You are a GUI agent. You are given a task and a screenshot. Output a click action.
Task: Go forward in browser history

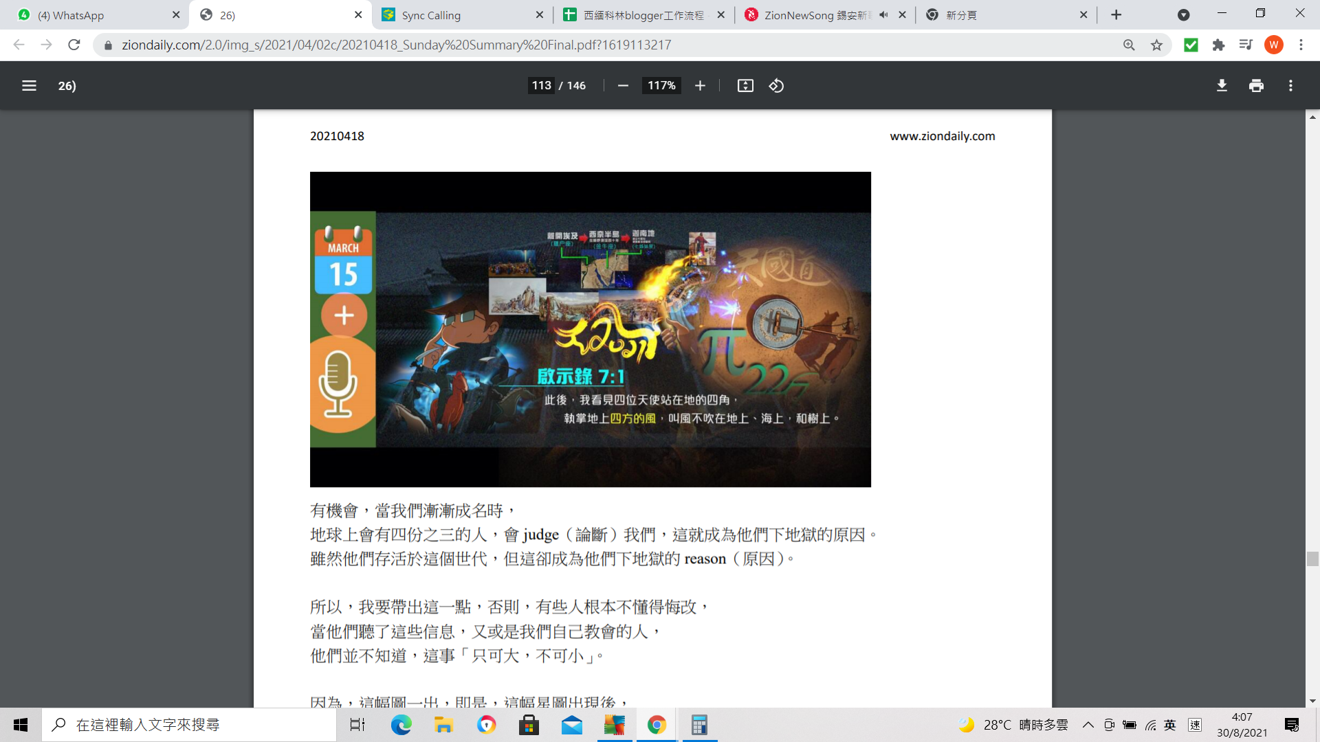(46, 45)
